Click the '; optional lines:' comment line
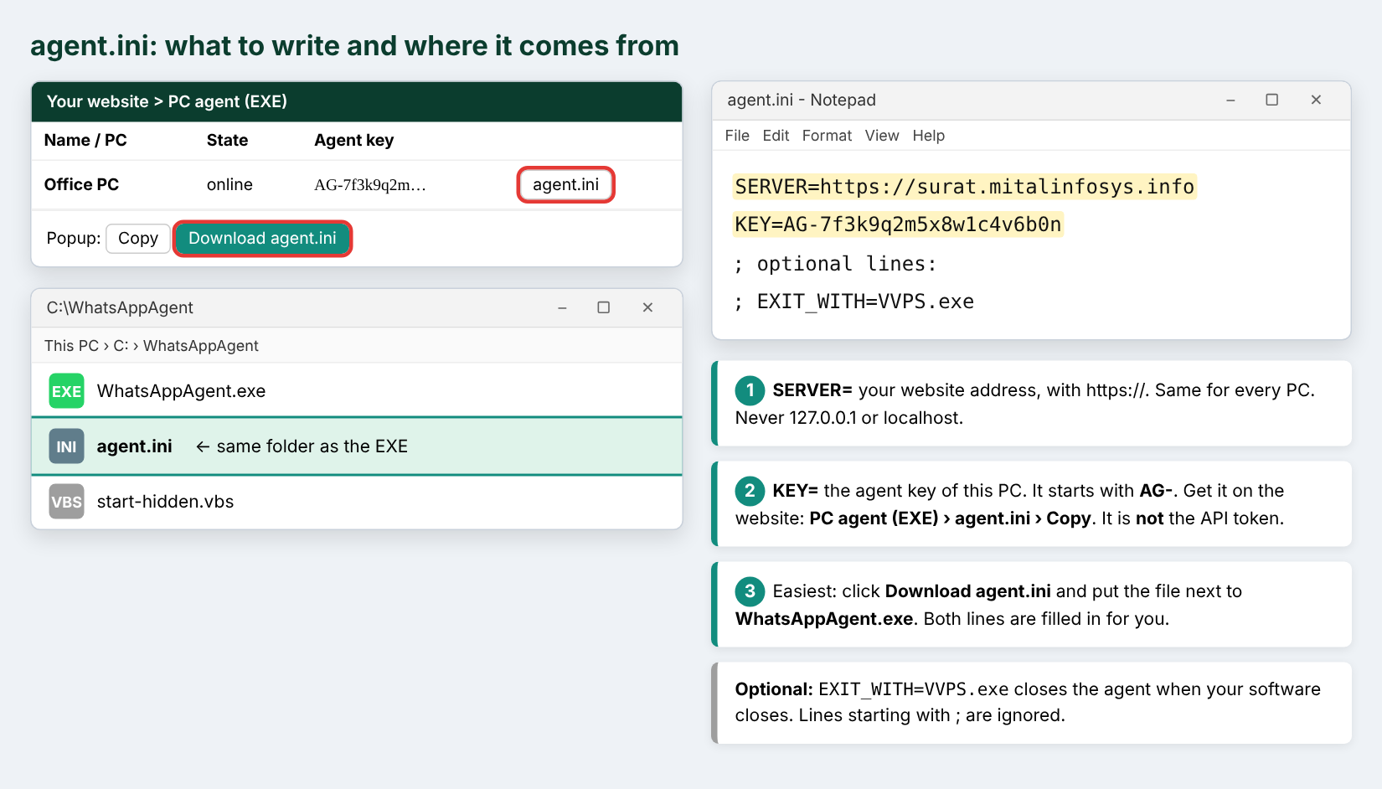Screen dimensions: 1382x789 click(835, 264)
